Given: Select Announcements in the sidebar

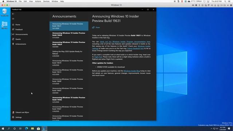Looking at the screenshot, I should point(21,34).
